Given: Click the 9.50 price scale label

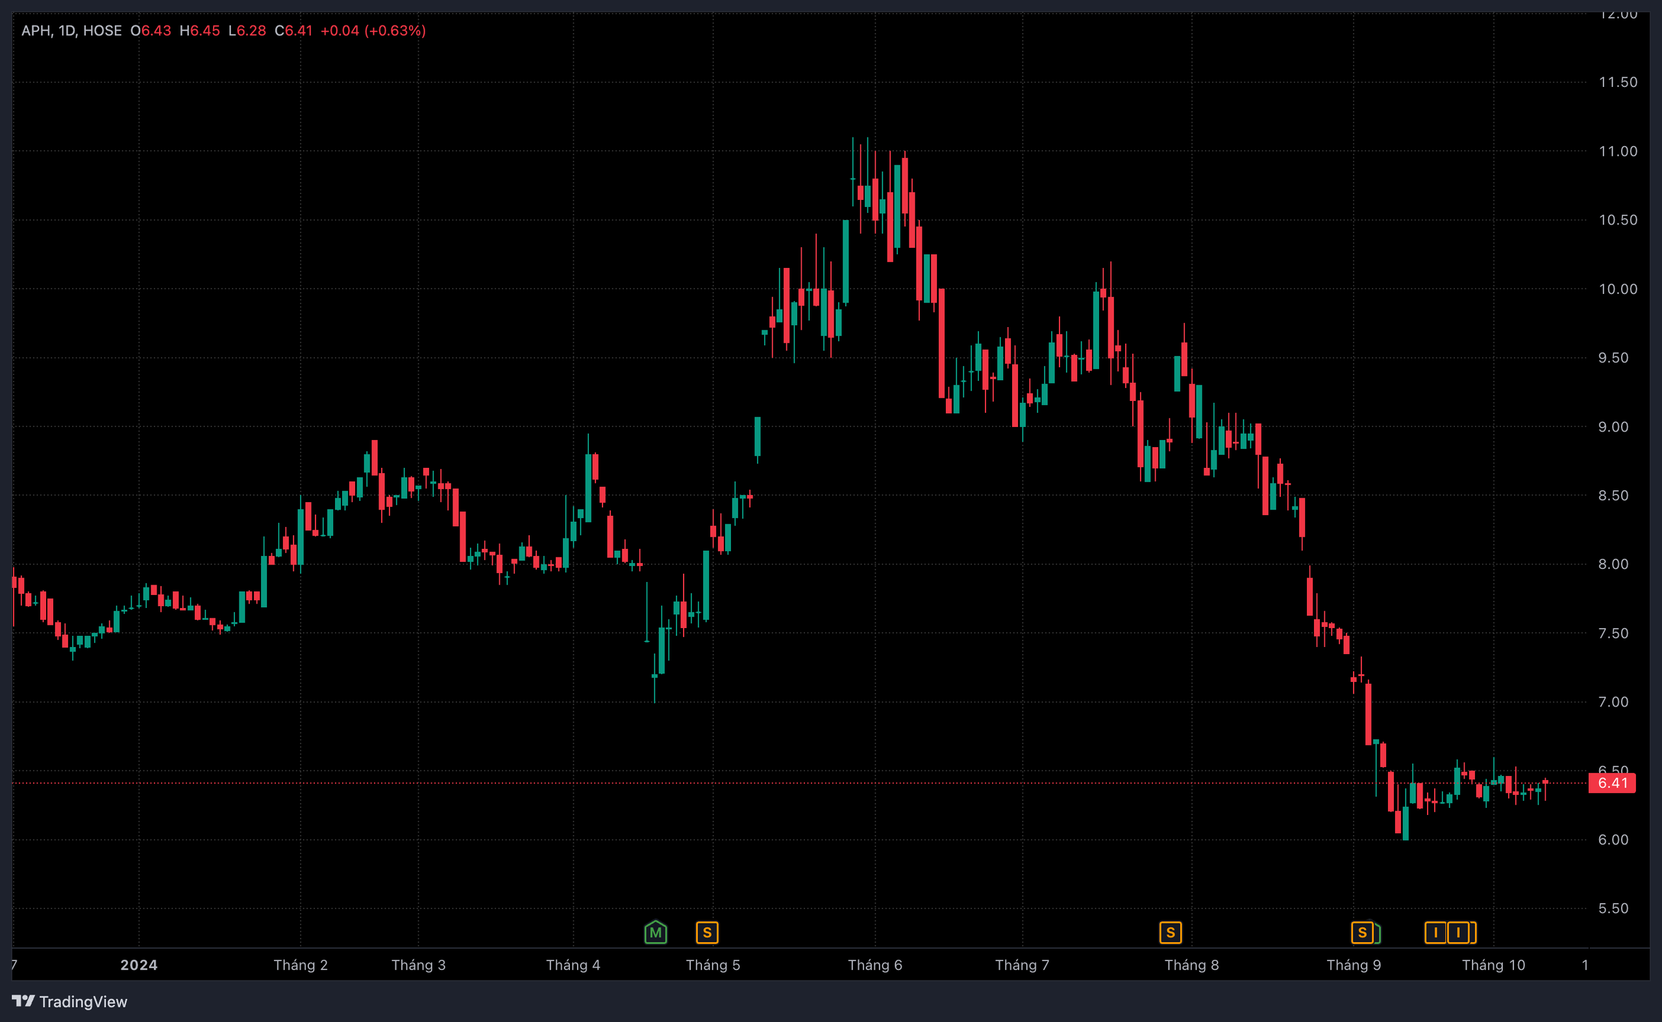Looking at the screenshot, I should 1613,358.
